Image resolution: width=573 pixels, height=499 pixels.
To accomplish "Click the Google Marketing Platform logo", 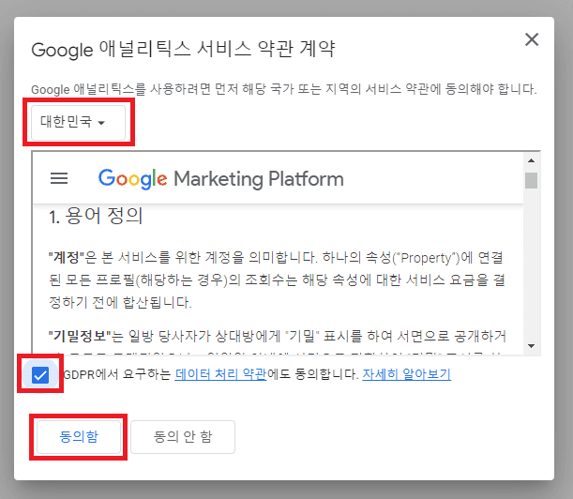I will pos(220,179).
